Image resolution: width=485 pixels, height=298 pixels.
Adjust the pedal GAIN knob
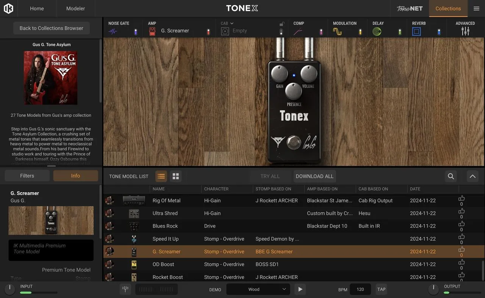point(279,74)
